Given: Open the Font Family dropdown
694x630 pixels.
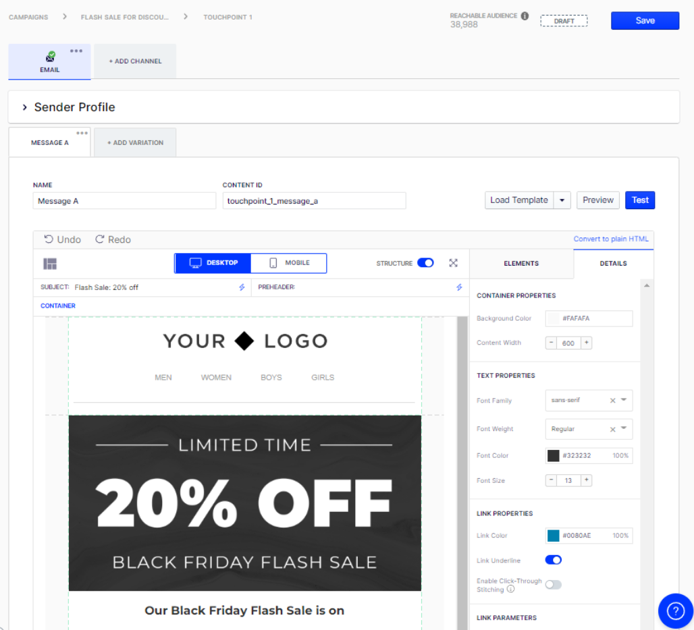Looking at the screenshot, I should 624,400.
